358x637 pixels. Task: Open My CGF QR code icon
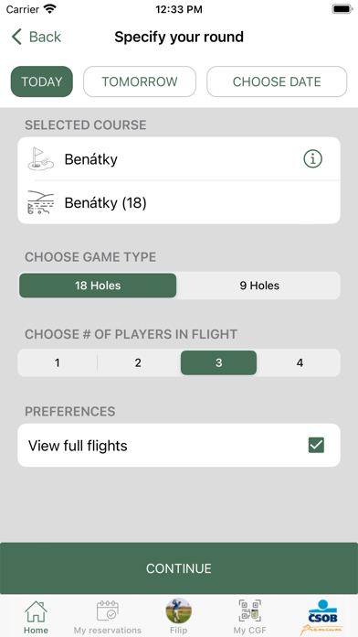point(249,611)
